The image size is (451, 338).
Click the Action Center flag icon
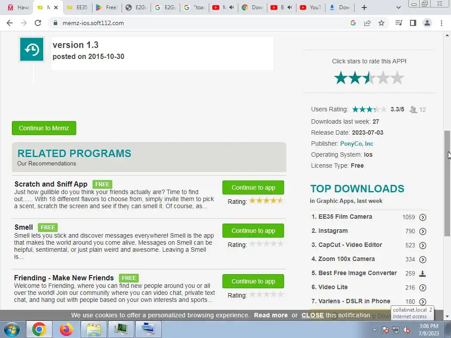(x=385, y=330)
